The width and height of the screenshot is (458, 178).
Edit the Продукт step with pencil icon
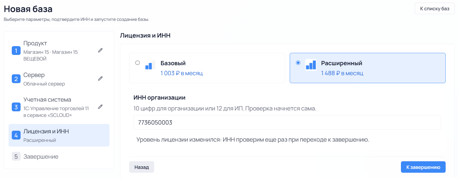click(100, 50)
